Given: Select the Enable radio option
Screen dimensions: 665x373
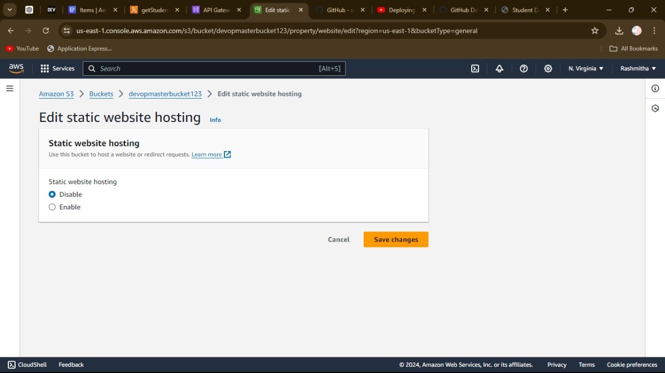Looking at the screenshot, I should (52, 207).
